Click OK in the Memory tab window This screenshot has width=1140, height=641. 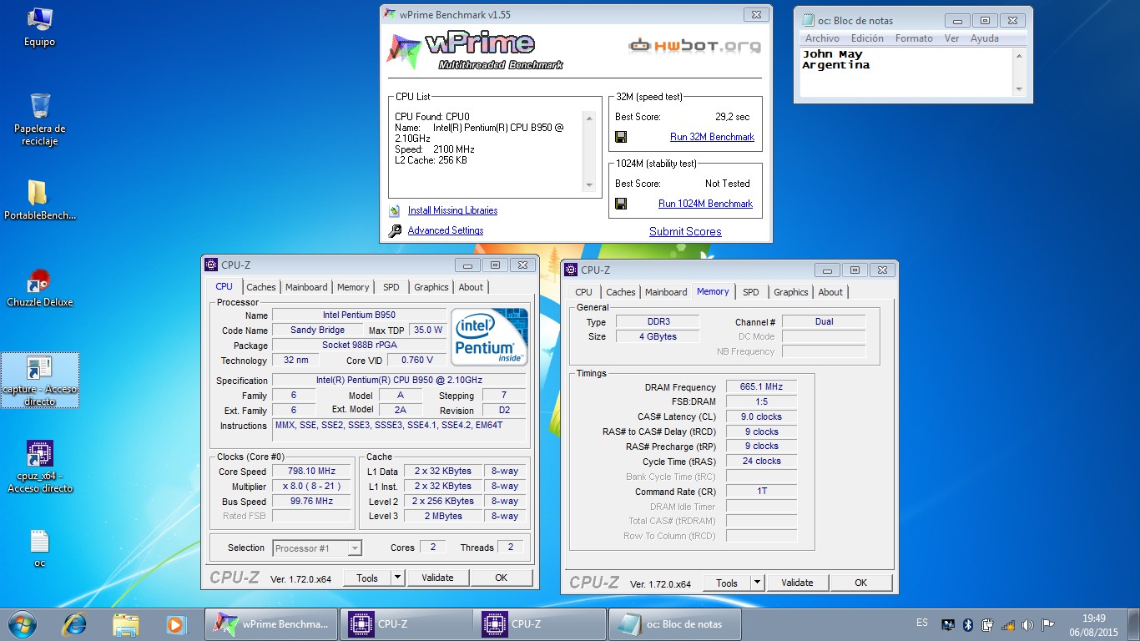[860, 583]
